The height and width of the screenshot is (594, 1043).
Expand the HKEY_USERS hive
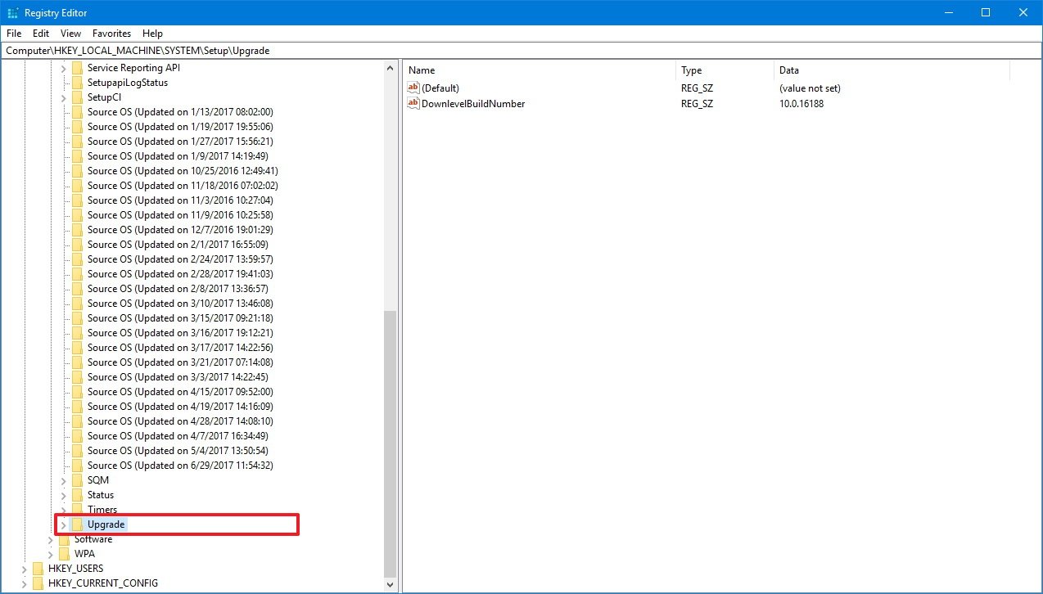tap(25, 569)
